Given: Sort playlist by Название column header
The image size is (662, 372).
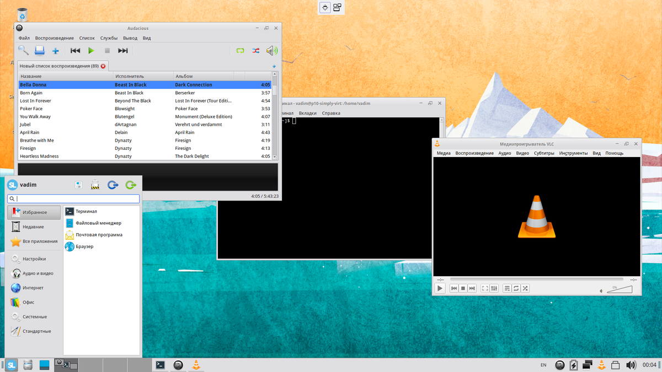Looking at the screenshot, I should 66,76.
